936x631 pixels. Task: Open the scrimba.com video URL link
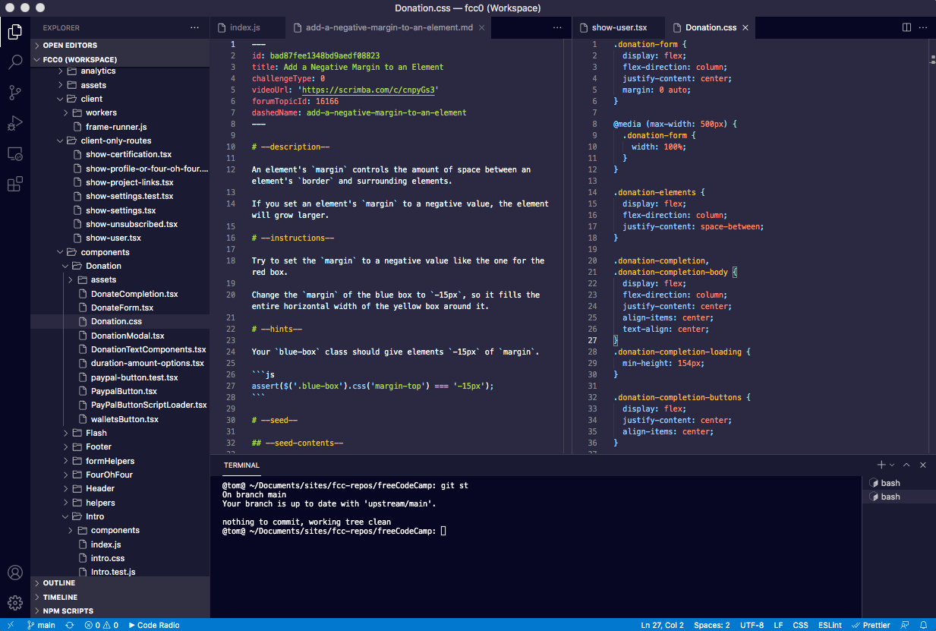368,90
